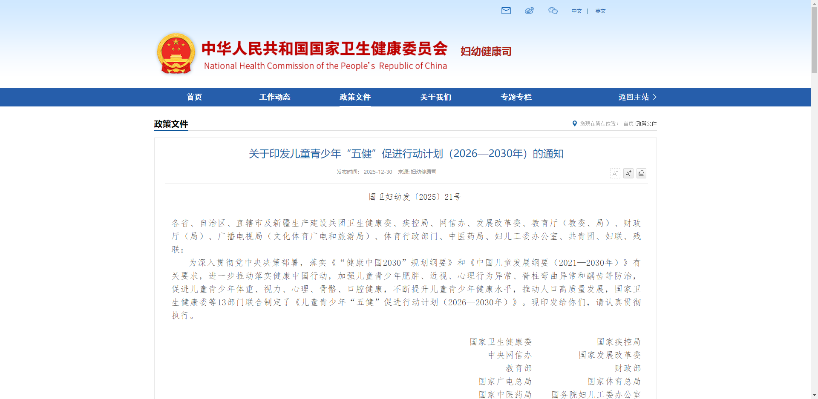The height and width of the screenshot is (399, 818).
Task: Click the print page printer icon
Action: coord(641,173)
